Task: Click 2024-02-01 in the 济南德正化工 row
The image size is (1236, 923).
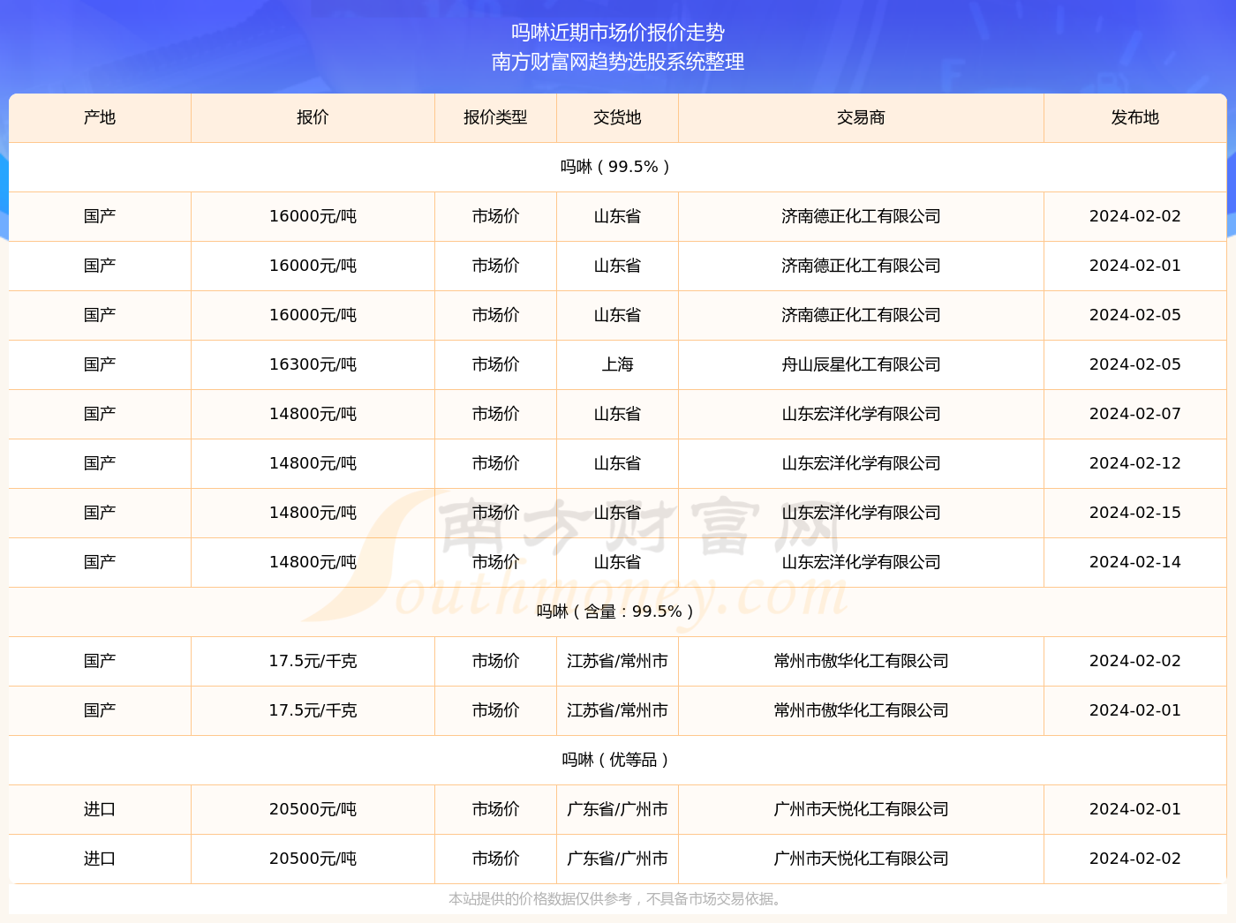Action: point(1135,266)
